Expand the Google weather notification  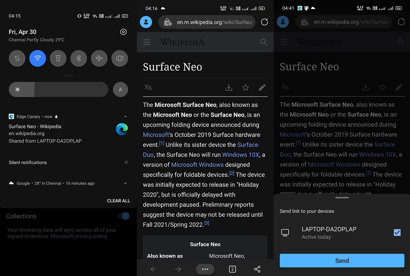[x=125, y=183]
